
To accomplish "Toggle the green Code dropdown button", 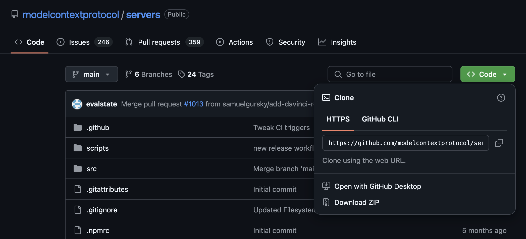I will coord(488,74).
